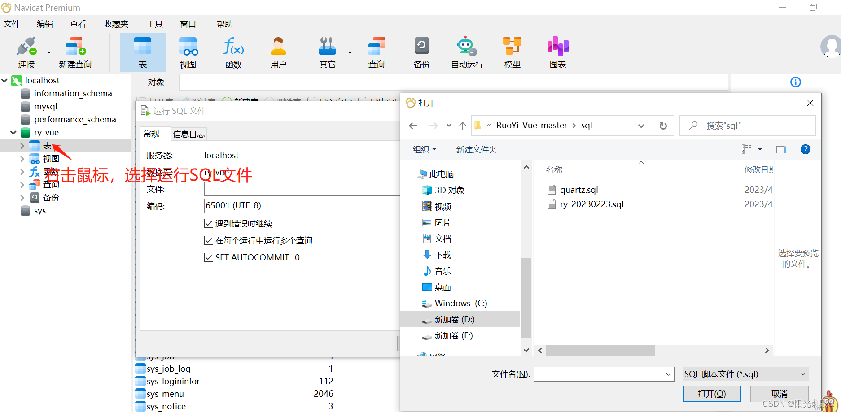
Task: Open the Function (函数) toolbar icon
Action: pos(233,52)
